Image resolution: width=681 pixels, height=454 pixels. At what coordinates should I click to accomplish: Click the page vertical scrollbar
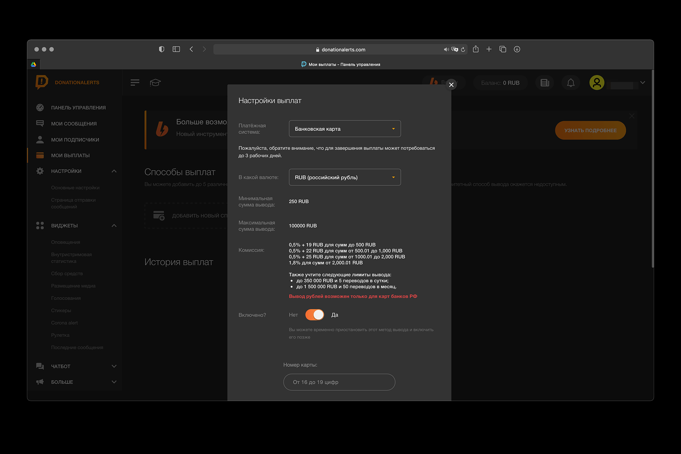652,169
